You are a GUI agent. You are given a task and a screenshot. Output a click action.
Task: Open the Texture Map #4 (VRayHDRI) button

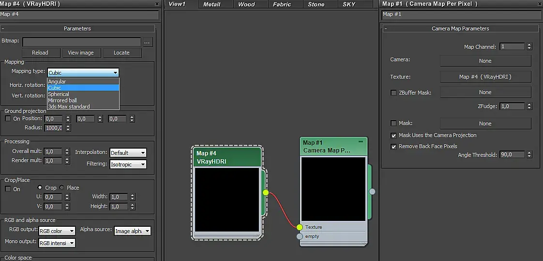pos(485,77)
